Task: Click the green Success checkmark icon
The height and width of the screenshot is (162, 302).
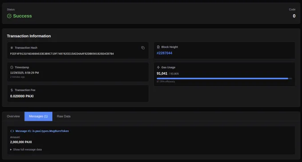Action: coord(9,16)
